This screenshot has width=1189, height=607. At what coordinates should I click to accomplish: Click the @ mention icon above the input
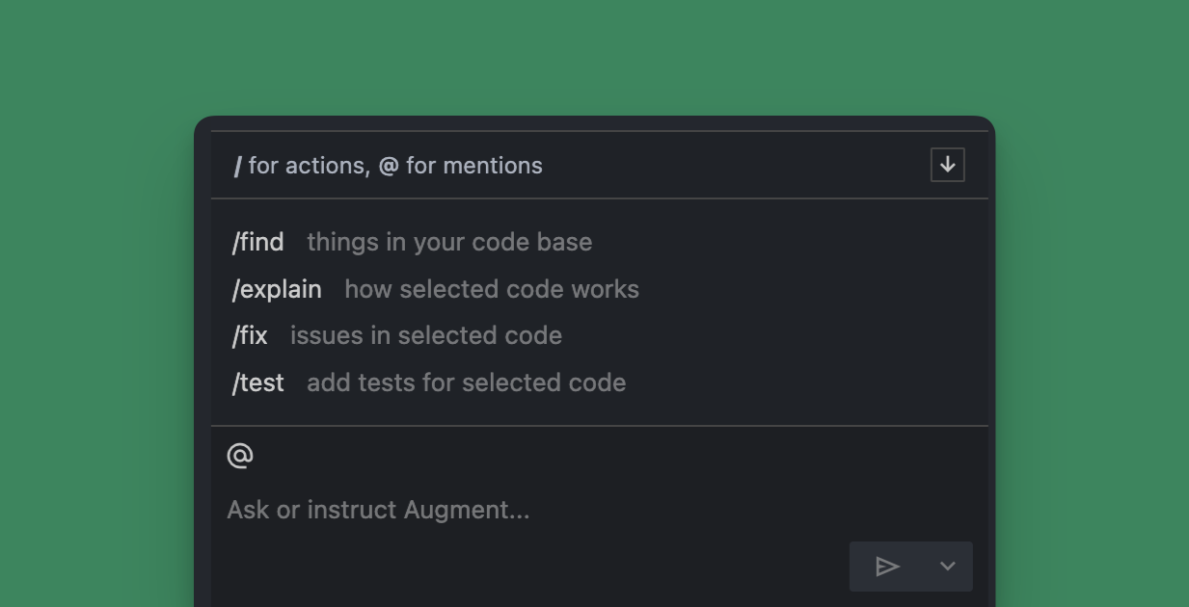240,455
